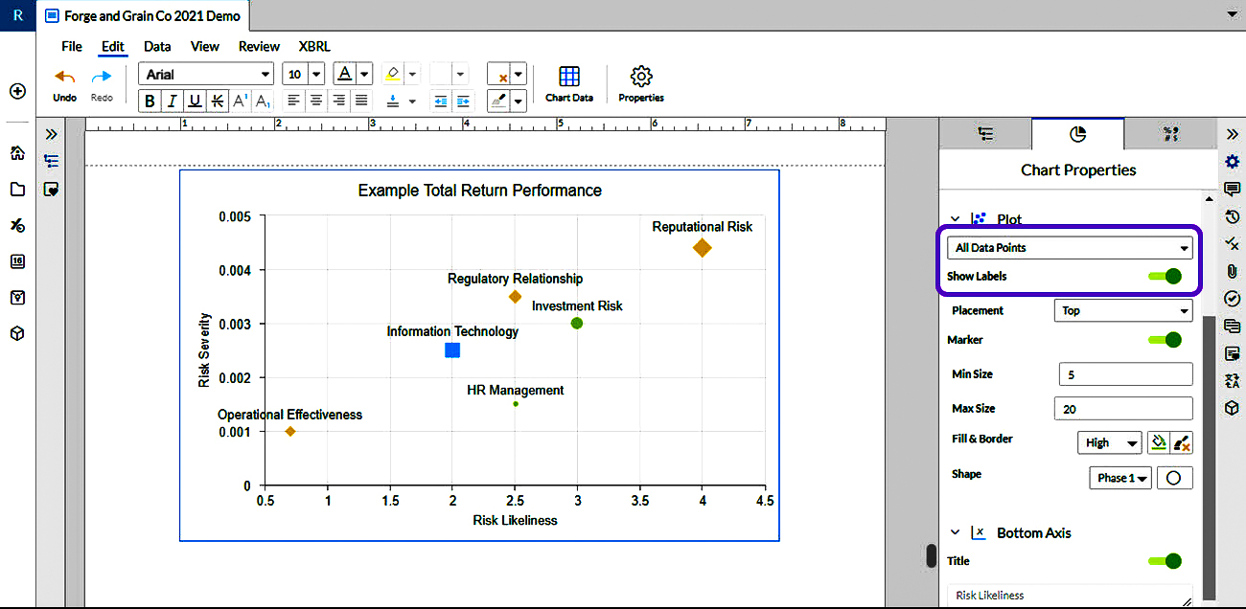1246x609 pixels.
Task: Apply underline formatting
Action: click(196, 101)
